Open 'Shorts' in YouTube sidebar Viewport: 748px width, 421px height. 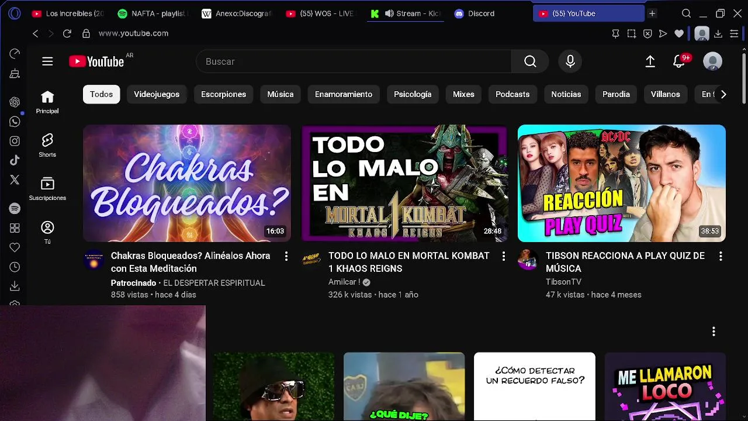[47, 146]
